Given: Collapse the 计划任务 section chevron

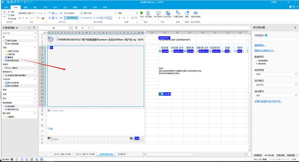Looking at the screenshot, I should (35, 79).
